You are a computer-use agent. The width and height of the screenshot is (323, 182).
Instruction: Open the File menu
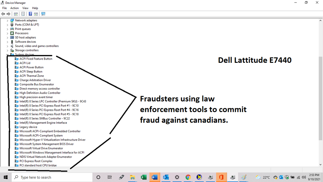click(5, 8)
